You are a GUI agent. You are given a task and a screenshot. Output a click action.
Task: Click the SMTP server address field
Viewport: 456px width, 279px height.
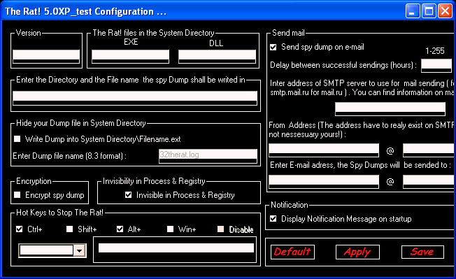390,108
